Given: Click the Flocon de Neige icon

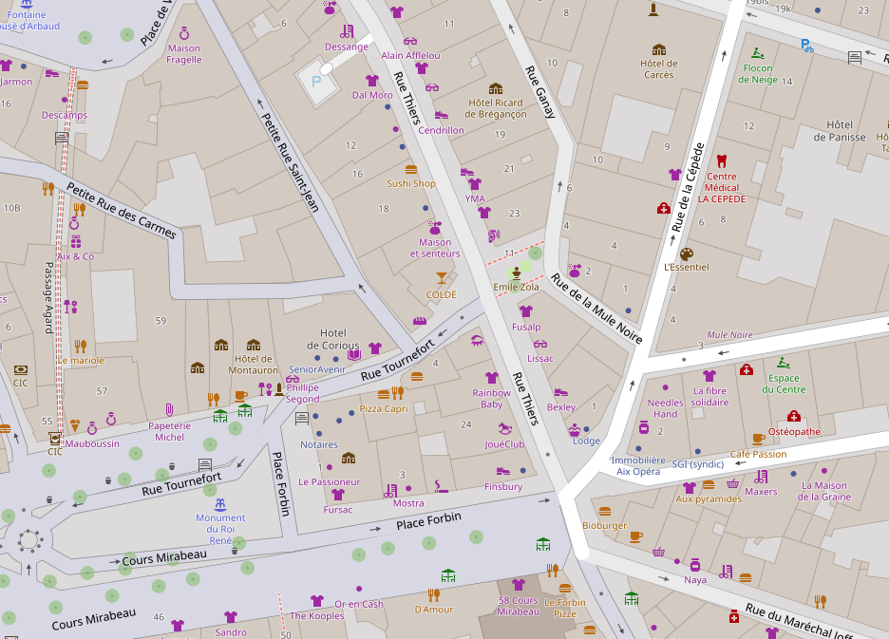Looking at the screenshot, I should pos(757,53).
